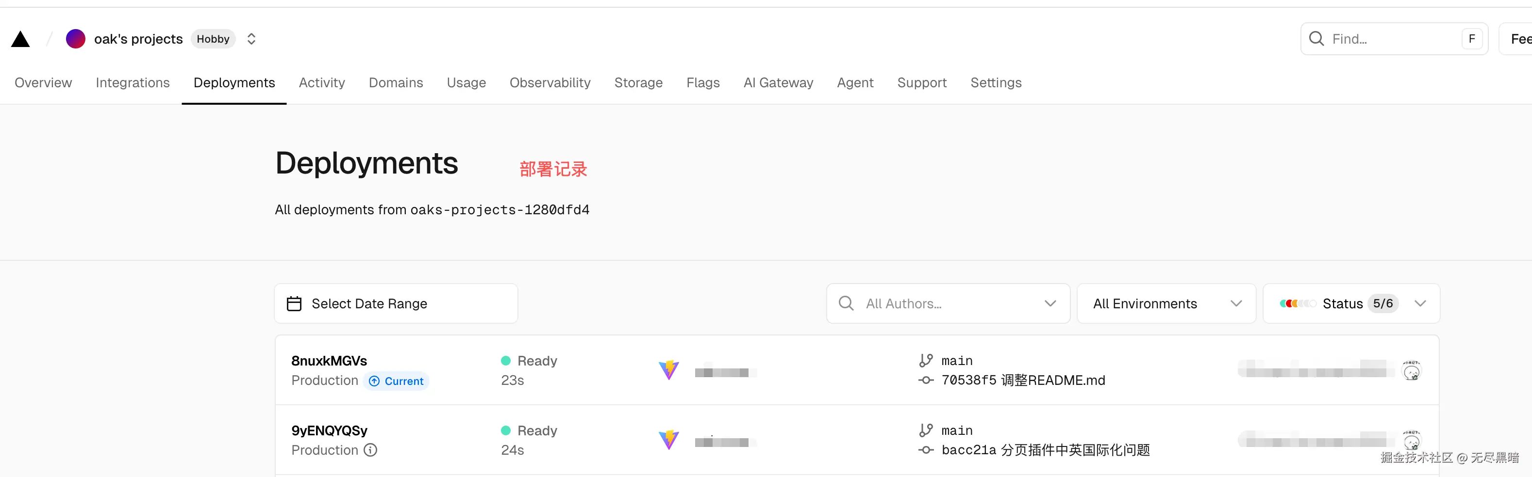1532x477 pixels.
Task: Click the Vite icon on 9yENQYQSy row
Action: click(669, 440)
